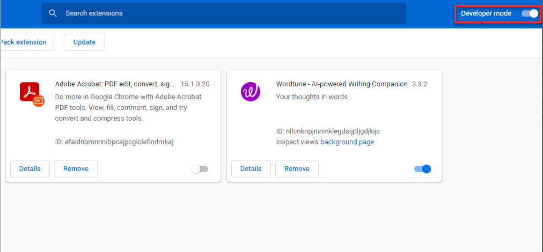Focus the Search extensions field
The width and height of the screenshot is (543, 252).
[224, 13]
